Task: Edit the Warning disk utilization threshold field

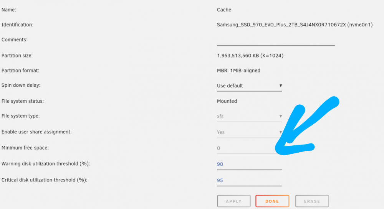Action: (x=249, y=164)
